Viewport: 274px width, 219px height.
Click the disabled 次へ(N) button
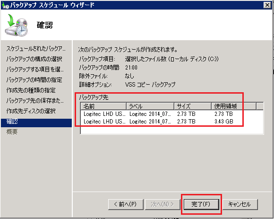coord(163,204)
